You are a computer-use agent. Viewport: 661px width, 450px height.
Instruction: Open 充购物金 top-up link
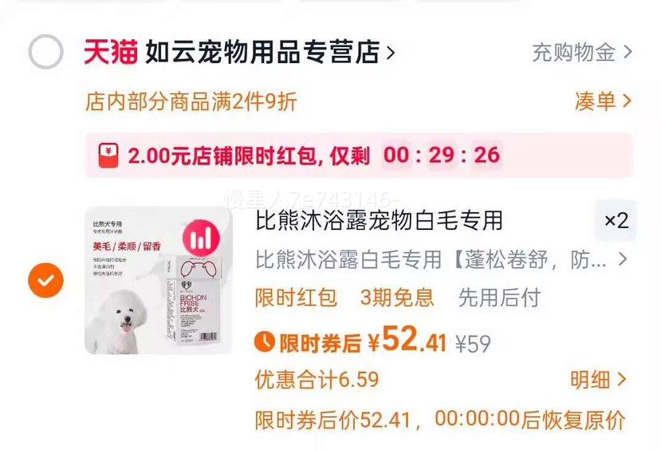point(582,53)
